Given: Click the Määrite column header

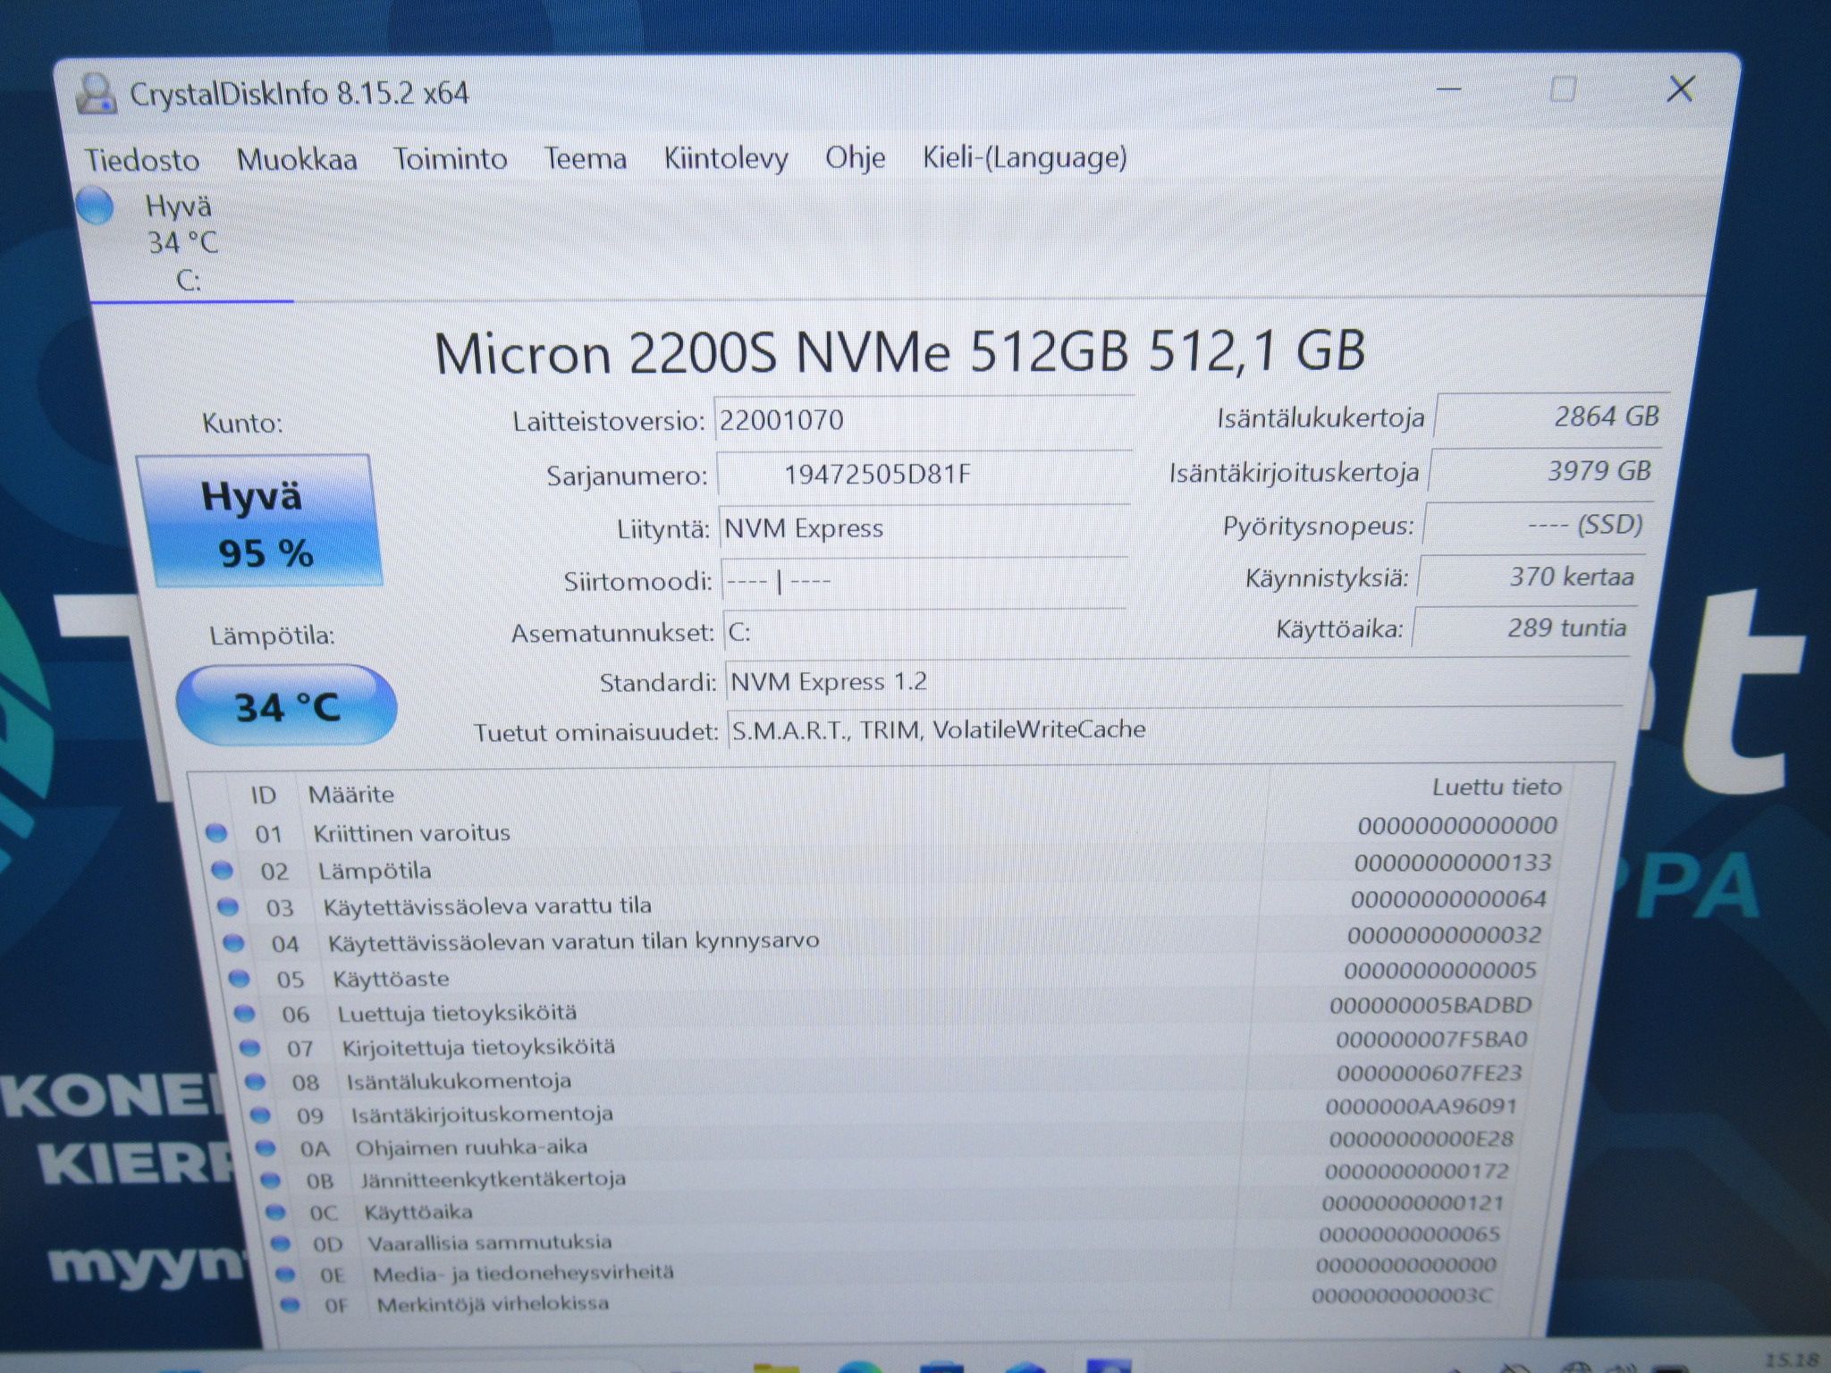Looking at the screenshot, I should (x=351, y=794).
